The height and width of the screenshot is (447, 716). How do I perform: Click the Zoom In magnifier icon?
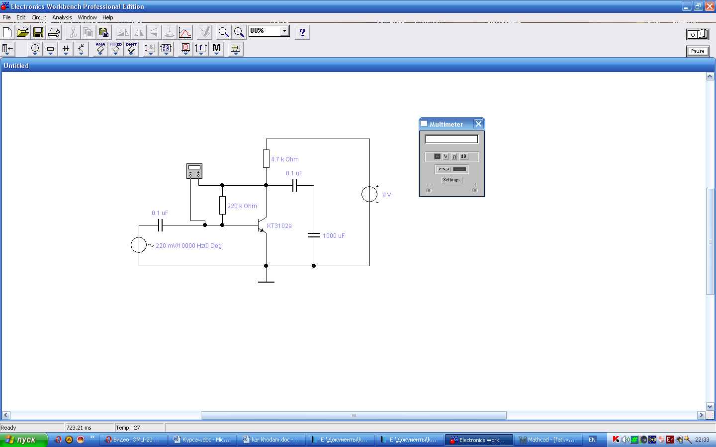[x=239, y=33]
